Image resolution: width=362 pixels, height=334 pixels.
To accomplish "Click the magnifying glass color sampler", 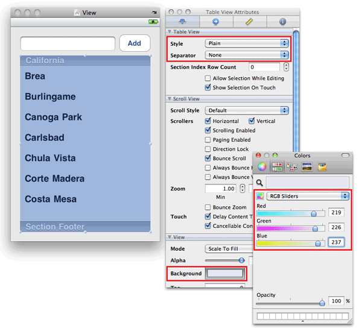I will click(259, 182).
